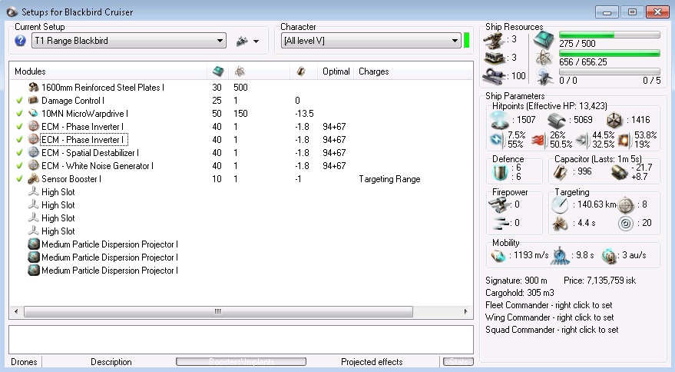The image size is (675, 372).
Task: Select the 1600mm Reinforced Steel Plates I icon
Action: click(x=33, y=88)
